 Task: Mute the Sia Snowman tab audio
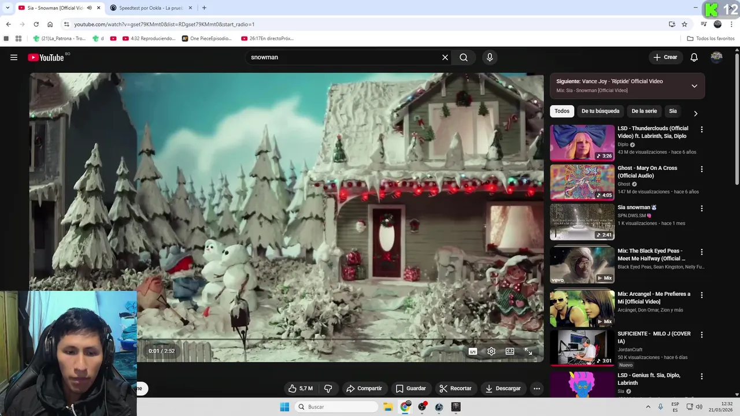tap(89, 8)
